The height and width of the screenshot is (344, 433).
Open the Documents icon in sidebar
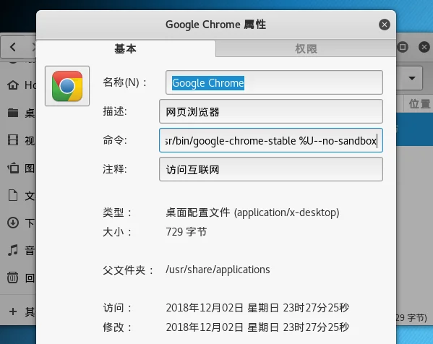tap(13, 195)
